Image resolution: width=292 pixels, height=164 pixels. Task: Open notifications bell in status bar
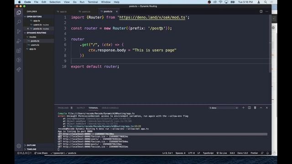[x=268, y=153]
